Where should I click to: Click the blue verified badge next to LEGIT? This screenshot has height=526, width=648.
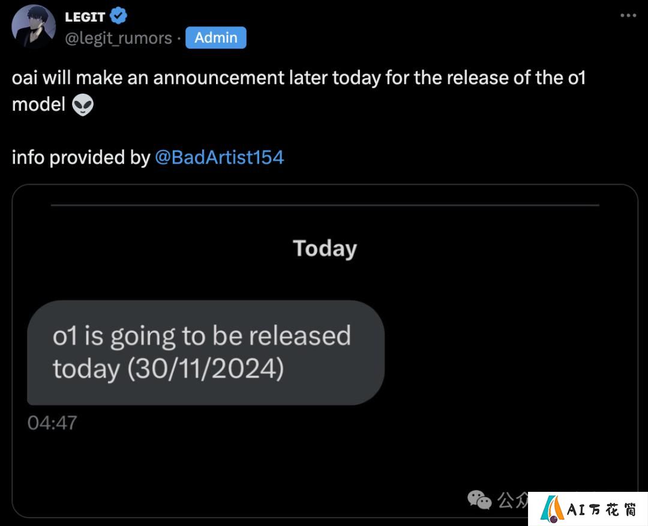pos(119,16)
